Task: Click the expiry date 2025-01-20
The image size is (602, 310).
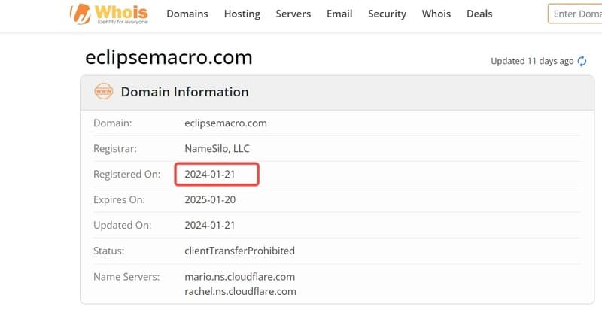Action: click(x=210, y=200)
